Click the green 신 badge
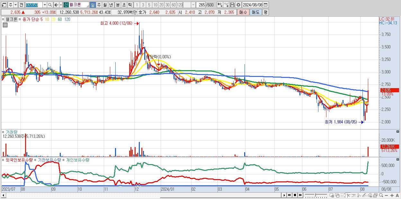This screenshot has width=401, height=199. [x=66, y=5]
